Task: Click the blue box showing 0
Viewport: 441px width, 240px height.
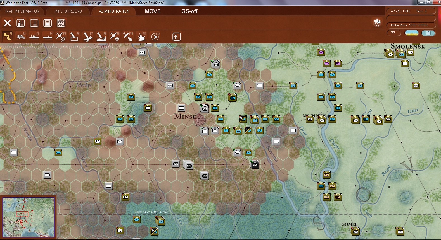Action: click(428, 33)
